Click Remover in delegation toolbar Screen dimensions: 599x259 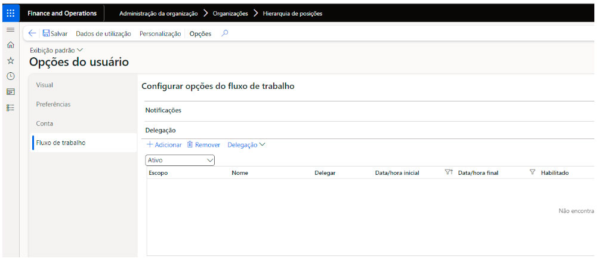click(203, 145)
